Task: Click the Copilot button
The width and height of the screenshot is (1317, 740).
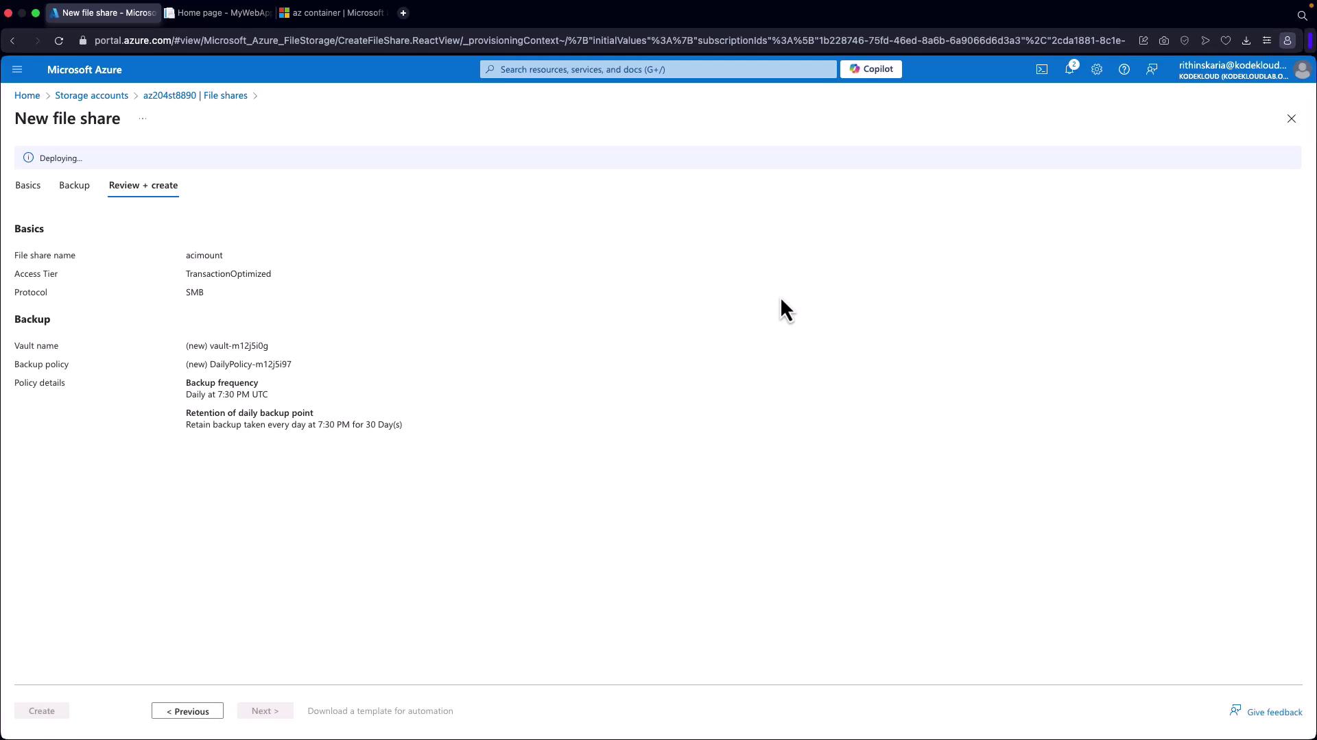Action: (870, 69)
